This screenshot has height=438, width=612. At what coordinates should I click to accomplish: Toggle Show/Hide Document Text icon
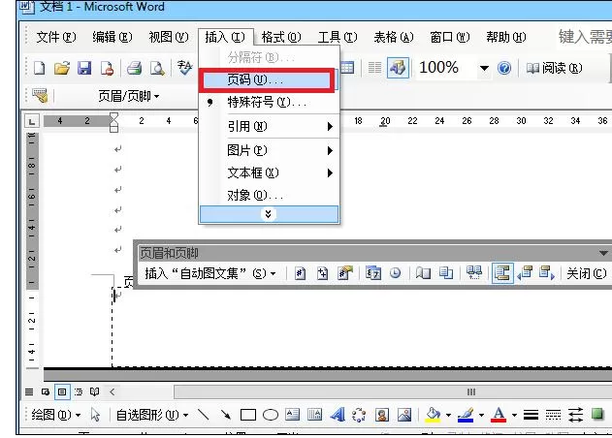coord(446,273)
